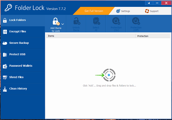
Task: Open the Secure Backup section
Action: pos(23,43)
